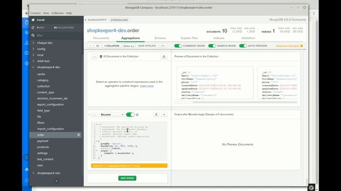Collapse the sidebar with the arrow near localhost:27017

85,20
